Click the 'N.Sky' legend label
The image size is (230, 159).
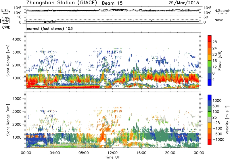coord(5,11)
